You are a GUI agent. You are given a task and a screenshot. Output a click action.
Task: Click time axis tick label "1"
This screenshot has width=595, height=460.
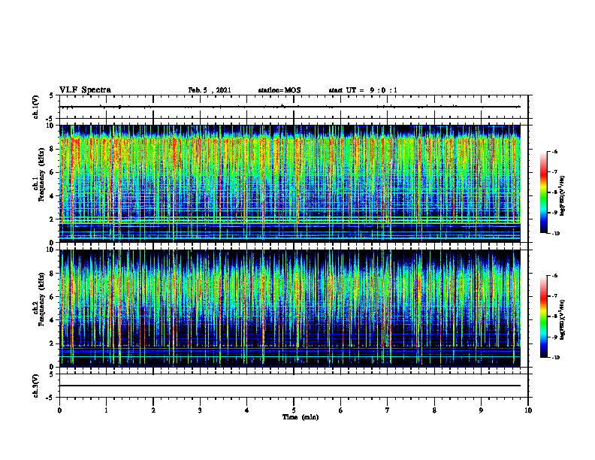(x=106, y=410)
